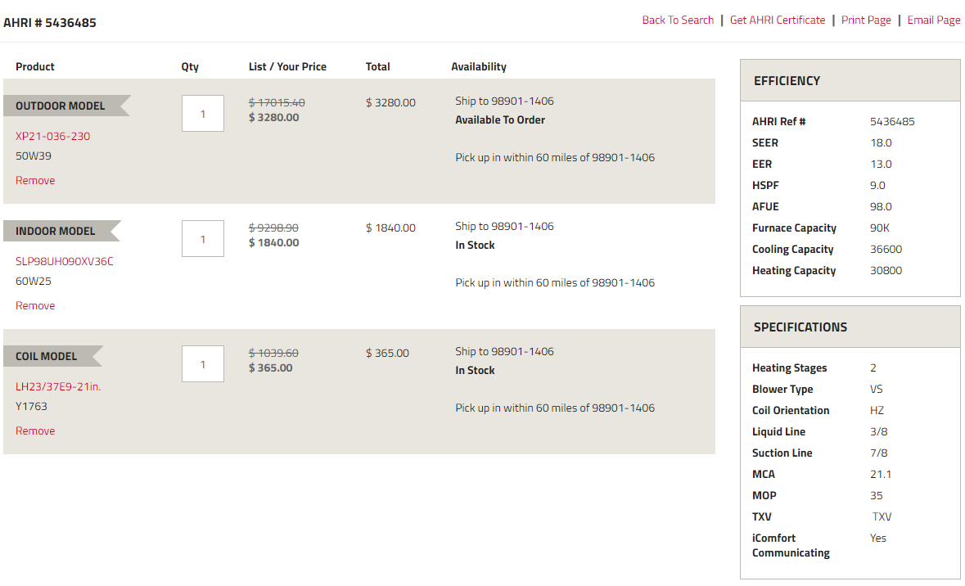Select the Furnace Capacity value 90K
The width and height of the screenshot is (965, 586).
(x=880, y=228)
